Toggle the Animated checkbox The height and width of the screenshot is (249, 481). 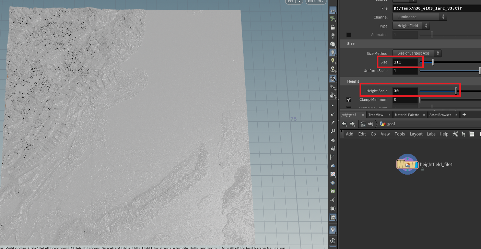click(x=349, y=35)
